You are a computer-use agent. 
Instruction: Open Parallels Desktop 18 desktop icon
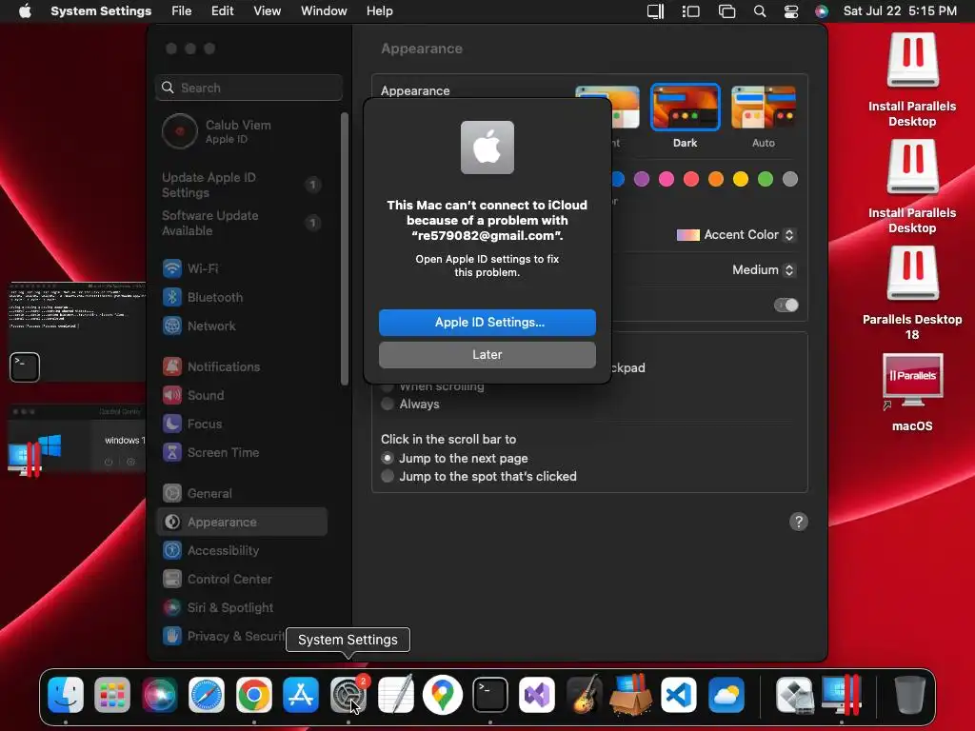(912, 293)
